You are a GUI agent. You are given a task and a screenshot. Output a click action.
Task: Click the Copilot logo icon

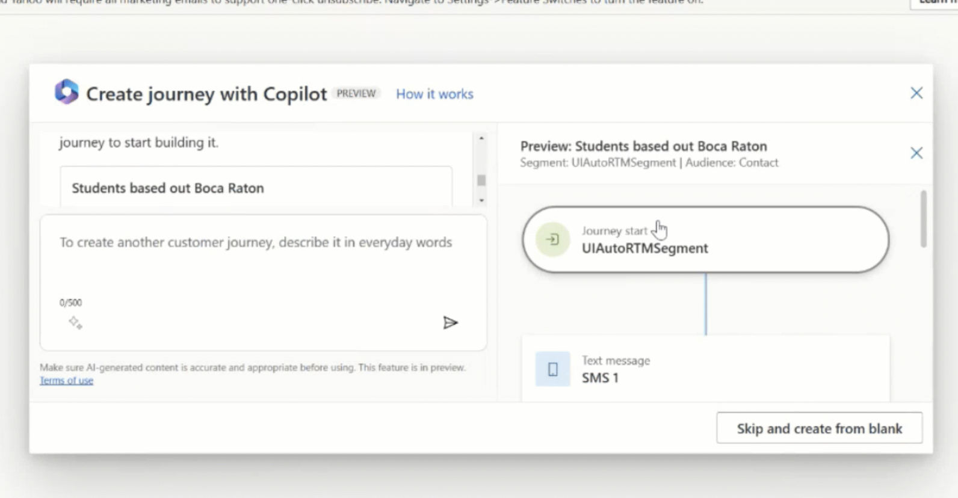click(66, 92)
